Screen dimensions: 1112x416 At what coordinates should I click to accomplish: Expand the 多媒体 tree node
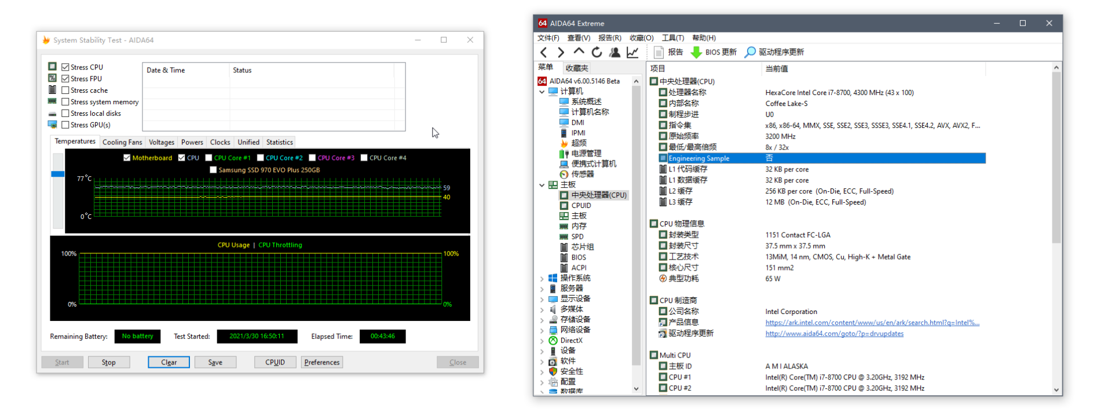542,309
